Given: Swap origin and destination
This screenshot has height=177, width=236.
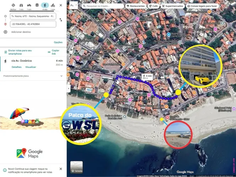Looking at the screenshot, I should click(x=61, y=20).
